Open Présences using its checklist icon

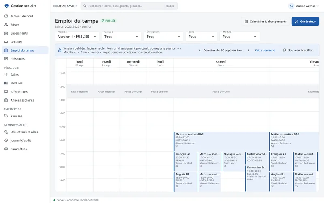pyautogui.click(x=6, y=59)
